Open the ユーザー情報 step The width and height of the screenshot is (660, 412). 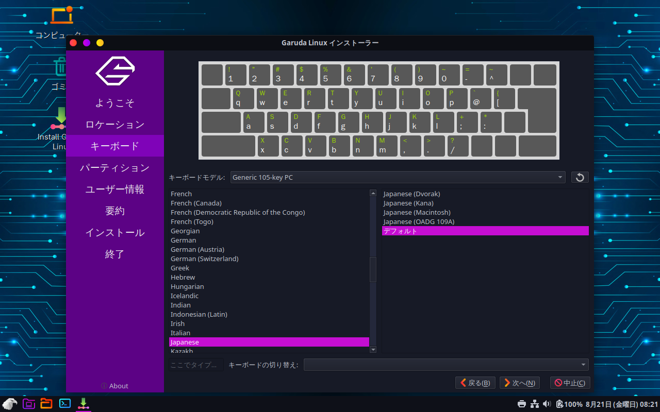click(115, 190)
